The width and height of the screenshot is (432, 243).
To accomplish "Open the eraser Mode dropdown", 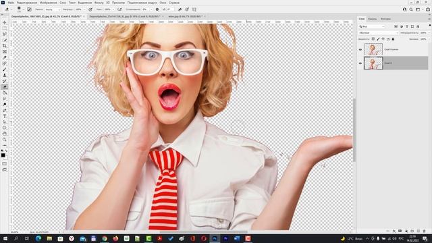I will [53, 9].
